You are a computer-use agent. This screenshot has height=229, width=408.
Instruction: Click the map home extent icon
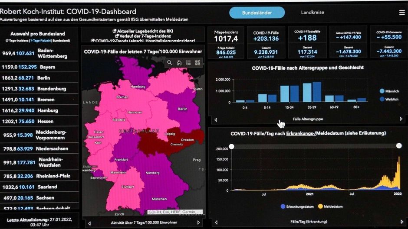coord(179,63)
